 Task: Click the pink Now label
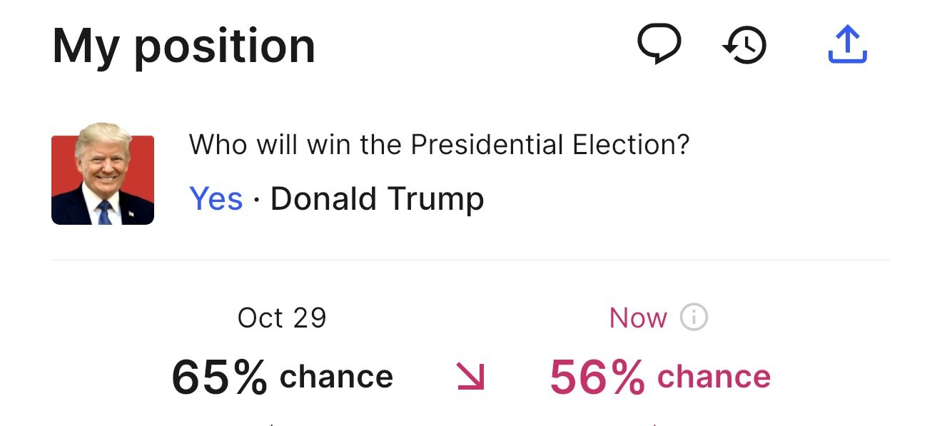pos(638,318)
